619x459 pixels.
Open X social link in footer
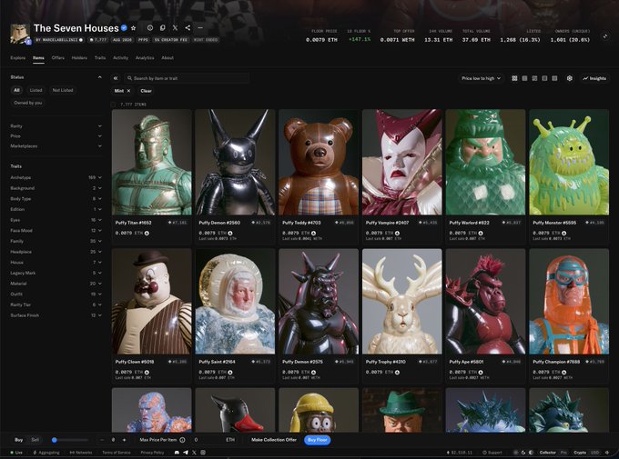194,453
